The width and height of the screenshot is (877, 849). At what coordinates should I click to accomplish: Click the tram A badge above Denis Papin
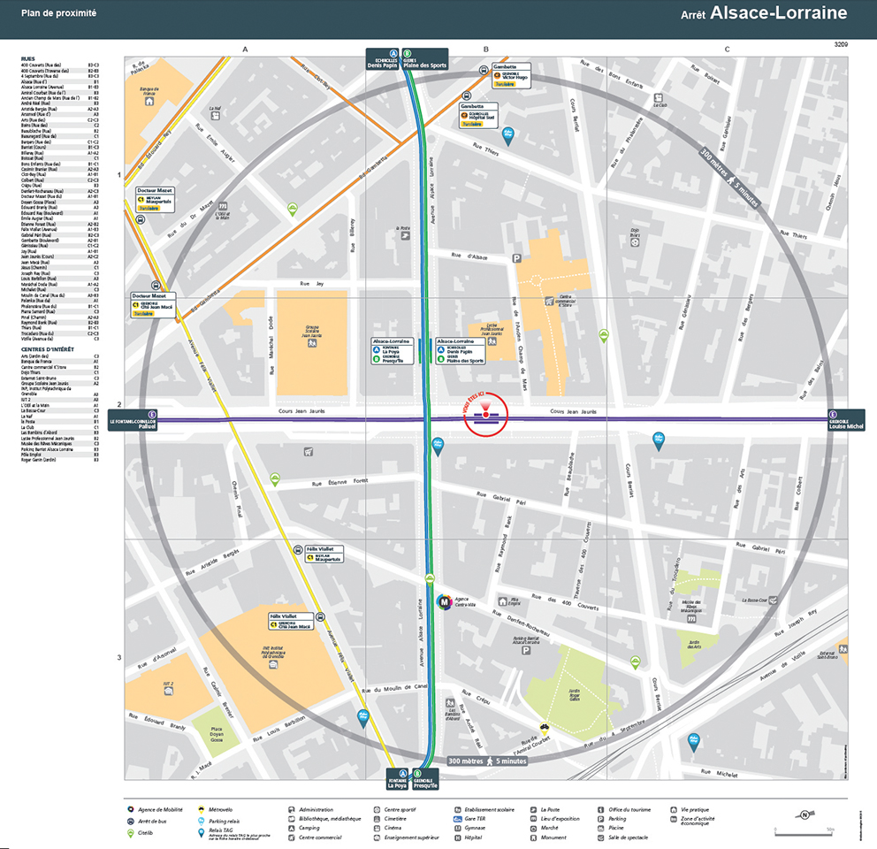393,54
